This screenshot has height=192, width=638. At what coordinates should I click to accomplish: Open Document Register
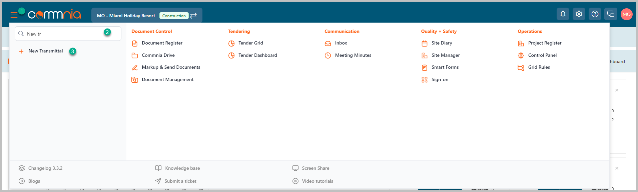pyautogui.click(x=162, y=43)
